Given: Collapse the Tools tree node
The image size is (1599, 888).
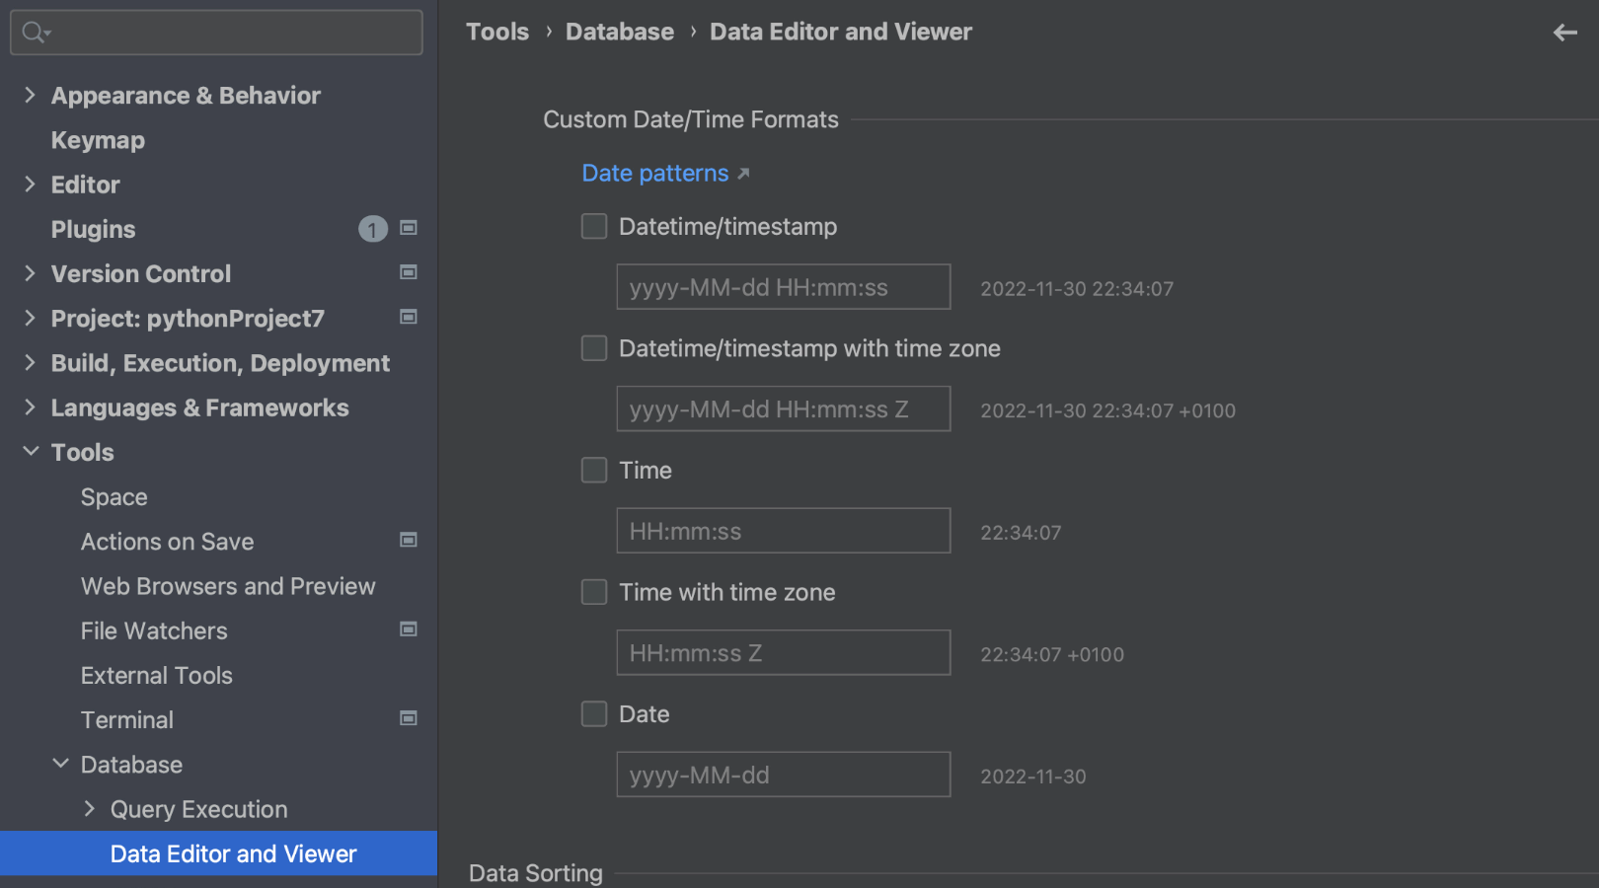Looking at the screenshot, I should 31,451.
